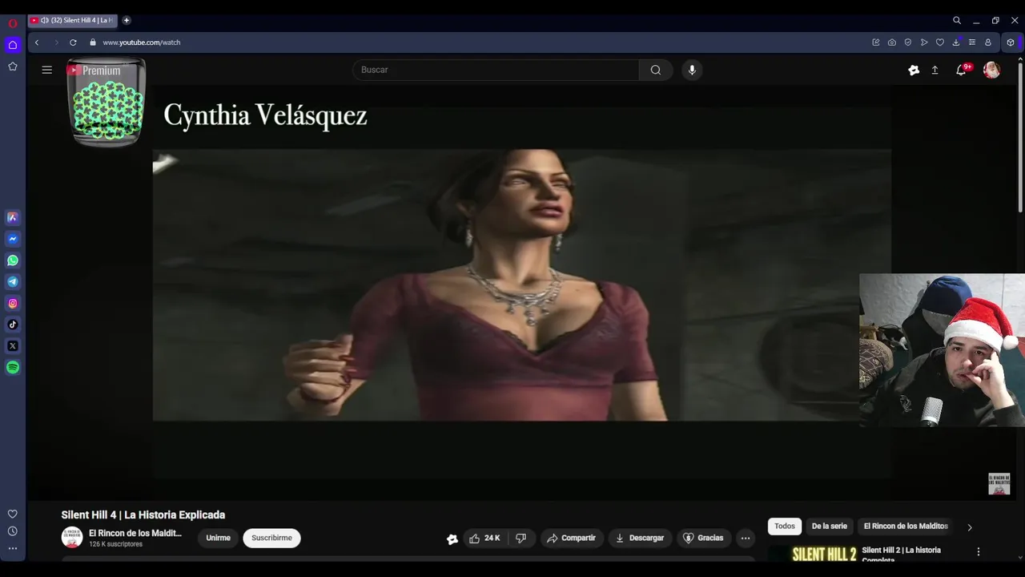Reload the YouTube page
This screenshot has height=577, width=1025.
[x=73, y=42]
